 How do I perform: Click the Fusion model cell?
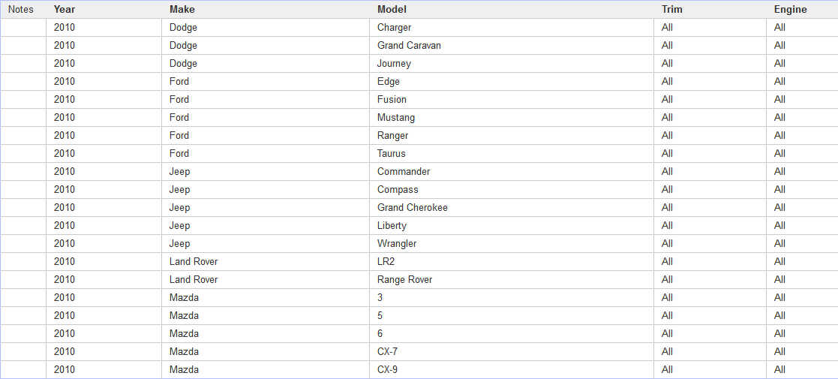point(512,99)
